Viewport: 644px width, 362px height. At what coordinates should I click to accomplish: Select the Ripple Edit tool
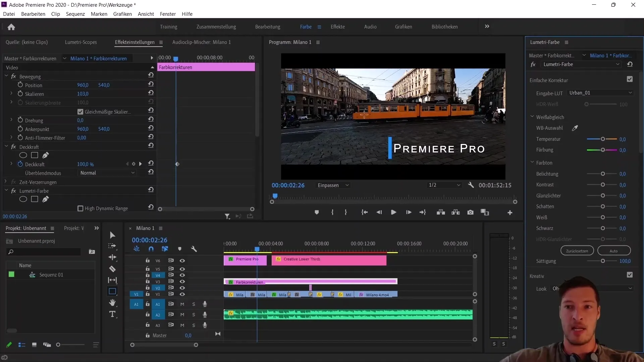pos(112,257)
